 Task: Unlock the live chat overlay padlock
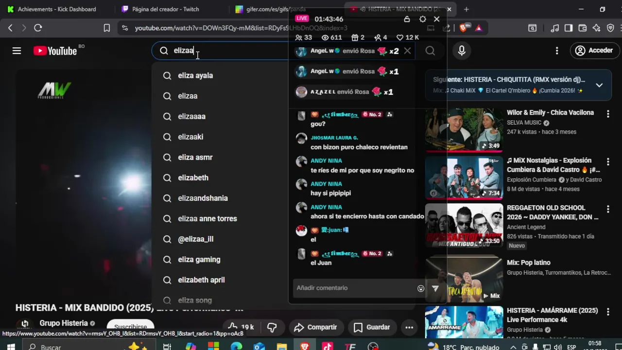coord(407,19)
